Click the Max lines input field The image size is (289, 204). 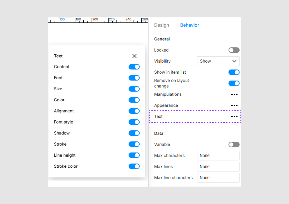coord(218,167)
